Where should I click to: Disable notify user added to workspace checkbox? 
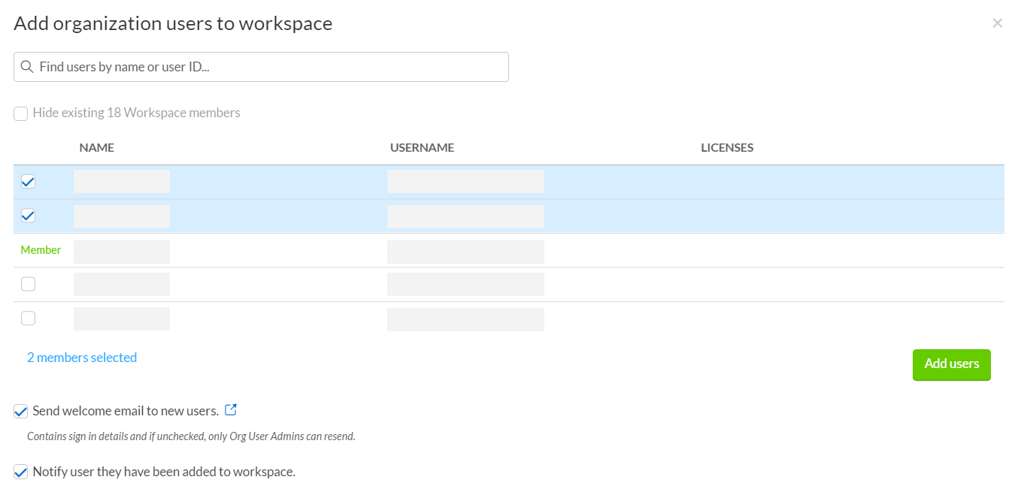point(20,472)
